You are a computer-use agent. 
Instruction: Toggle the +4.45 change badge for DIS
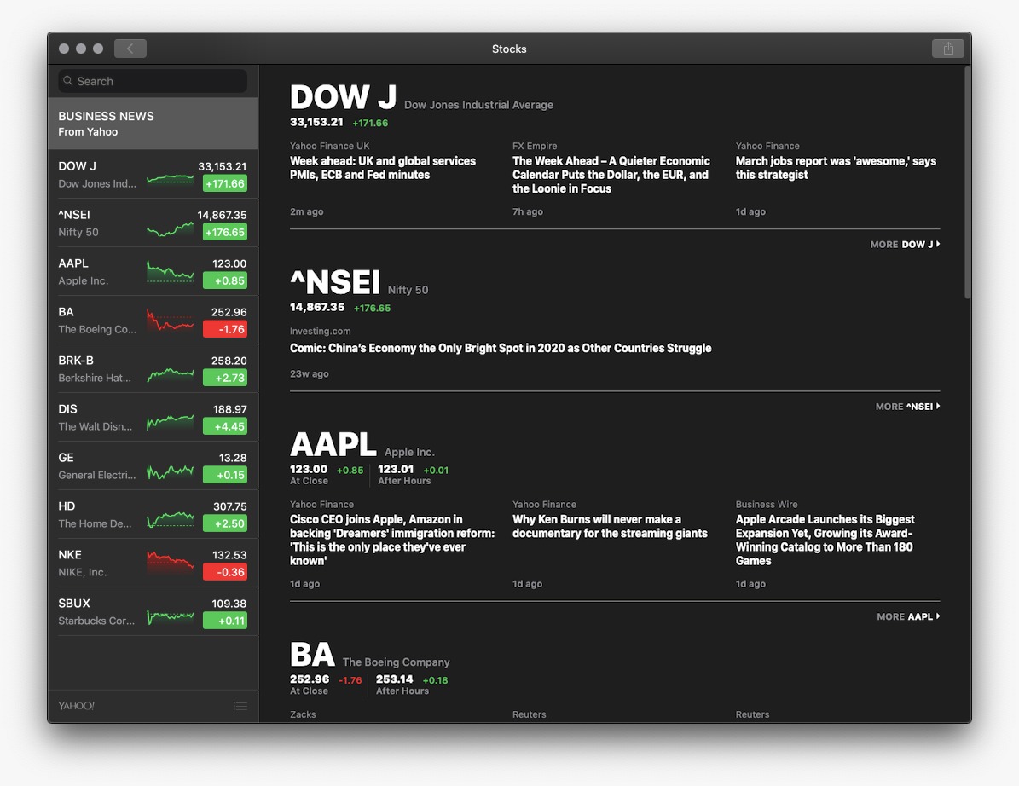pyautogui.click(x=225, y=427)
